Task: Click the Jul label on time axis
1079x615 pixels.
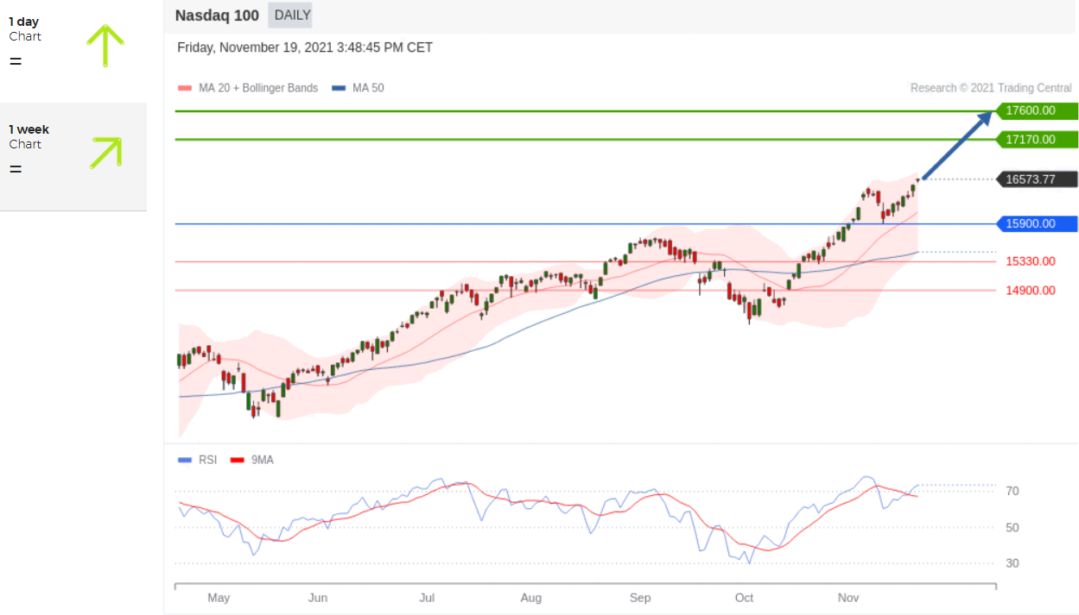Action: 427,598
